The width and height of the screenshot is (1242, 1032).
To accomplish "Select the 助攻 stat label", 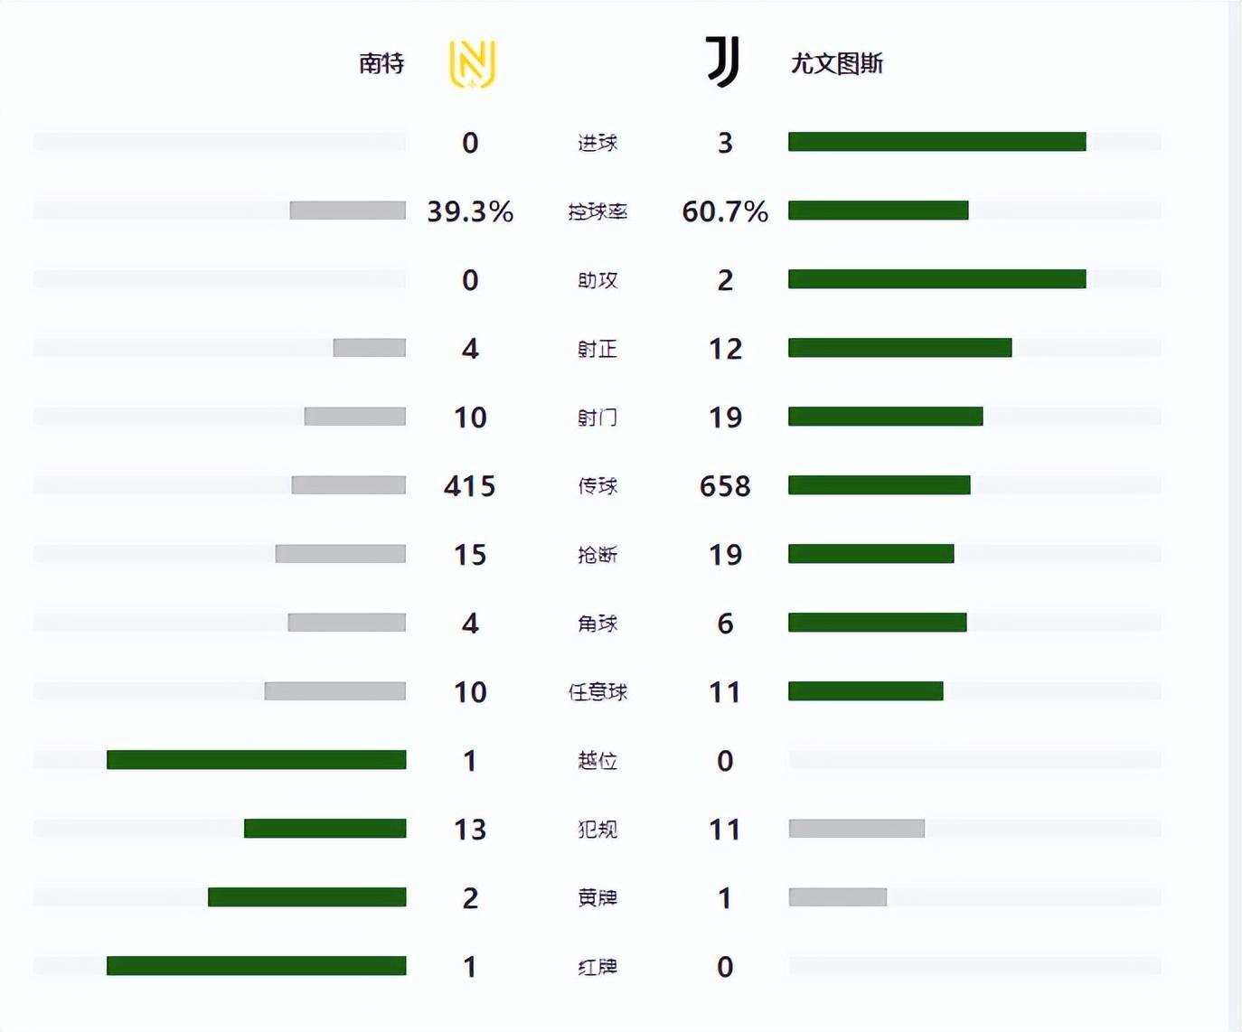I will (597, 280).
